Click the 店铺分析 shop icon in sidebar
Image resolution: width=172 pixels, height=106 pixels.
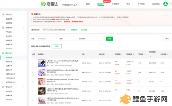3,28
